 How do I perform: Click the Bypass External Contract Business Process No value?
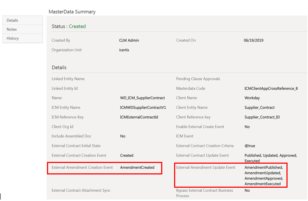coord(247,190)
